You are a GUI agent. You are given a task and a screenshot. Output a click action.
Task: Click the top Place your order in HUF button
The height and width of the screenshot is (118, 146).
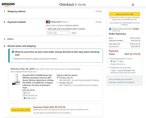pos(124,14)
